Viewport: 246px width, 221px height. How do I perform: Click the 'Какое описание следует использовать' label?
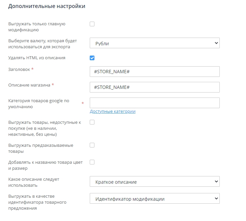[x=34, y=182]
